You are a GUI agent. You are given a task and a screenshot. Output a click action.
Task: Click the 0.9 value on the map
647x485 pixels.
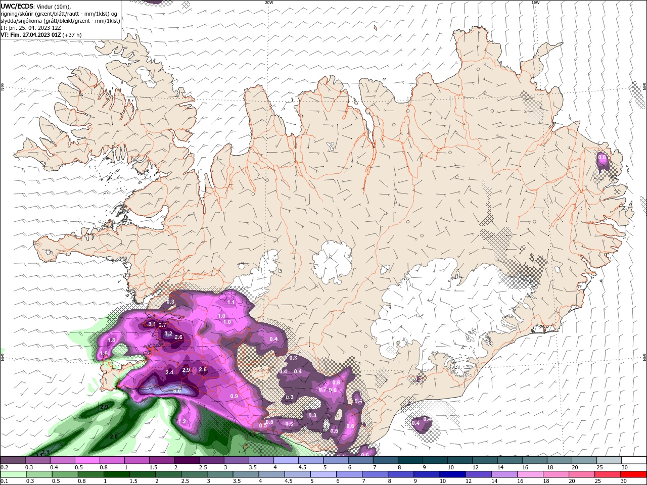coord(234,396)
